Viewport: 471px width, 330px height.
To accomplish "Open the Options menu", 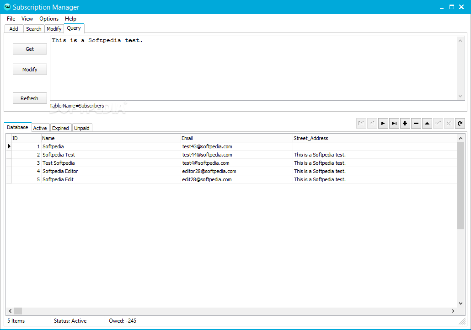I will (49, 19).
